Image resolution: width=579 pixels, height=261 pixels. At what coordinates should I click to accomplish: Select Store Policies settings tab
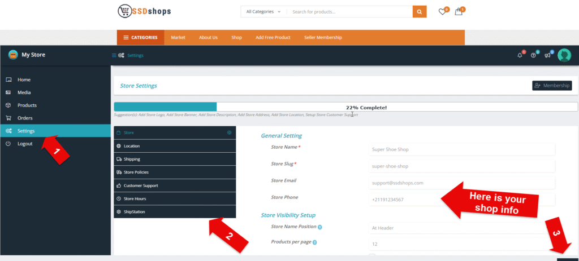(x=174, y=172)
